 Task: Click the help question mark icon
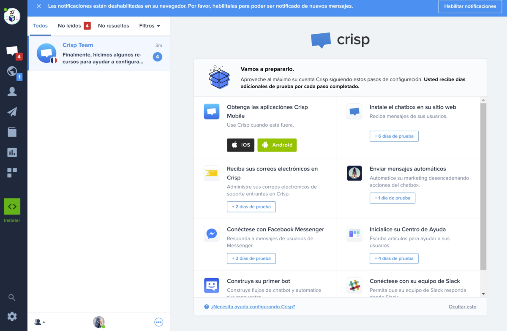207,307
